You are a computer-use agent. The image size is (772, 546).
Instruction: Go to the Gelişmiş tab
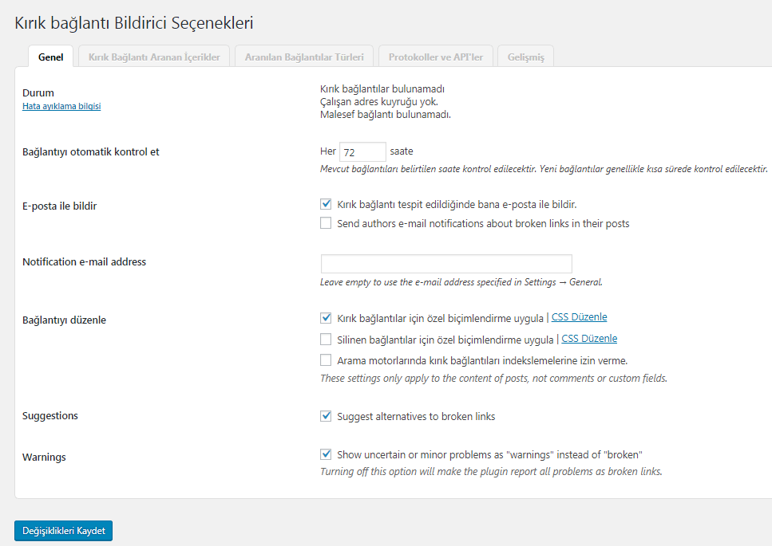click(x=526, y=57)
